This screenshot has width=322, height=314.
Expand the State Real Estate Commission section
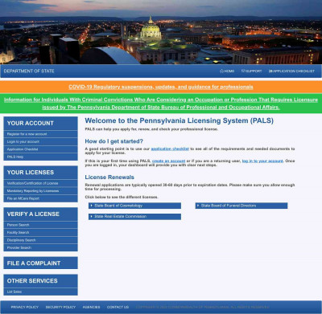point(134,217)
